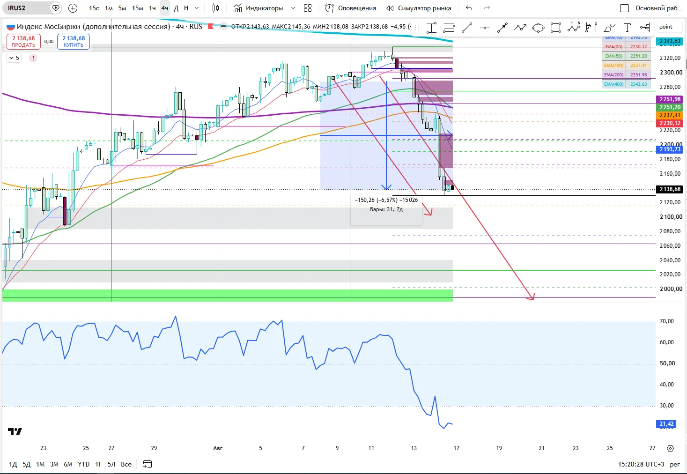
Task: Select the ellipse drawing tool
Action: coord(538,28)
